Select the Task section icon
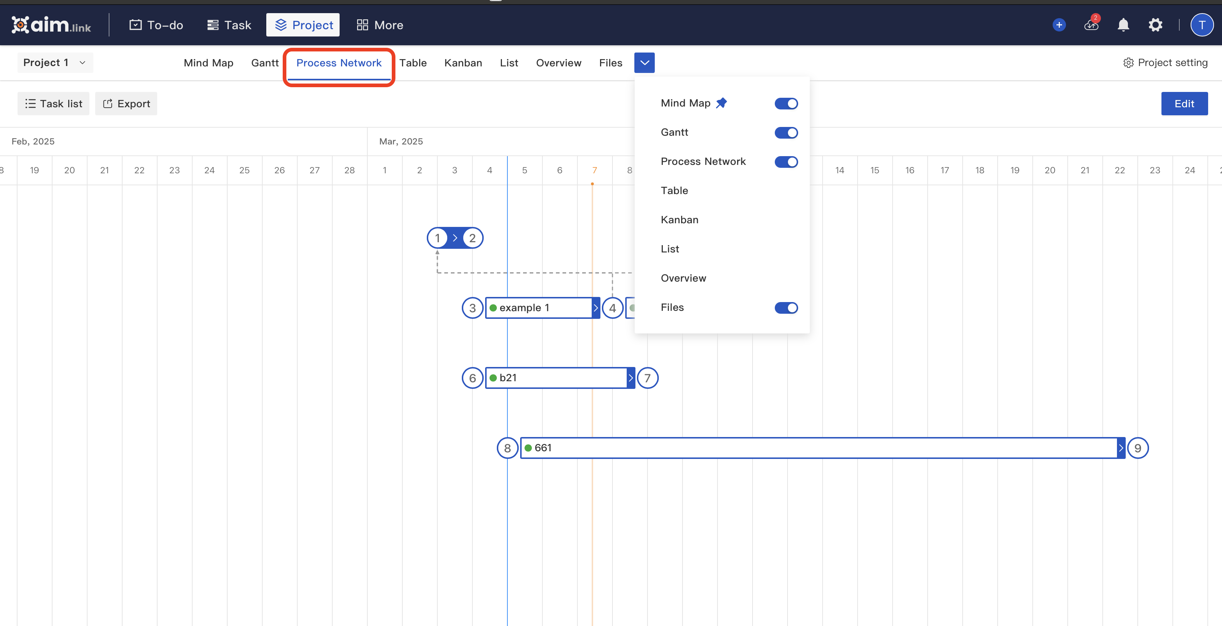1222x626 pixels. coord(213,25)
